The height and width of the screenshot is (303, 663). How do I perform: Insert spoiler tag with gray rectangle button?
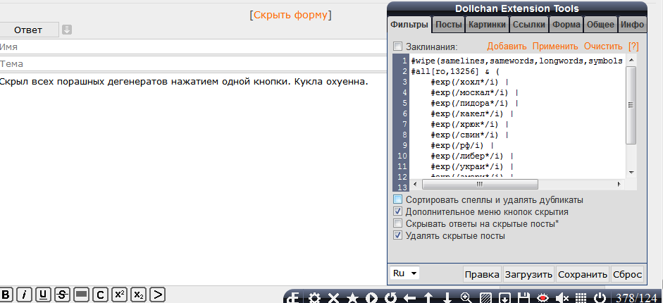click(x=81, y=295)
